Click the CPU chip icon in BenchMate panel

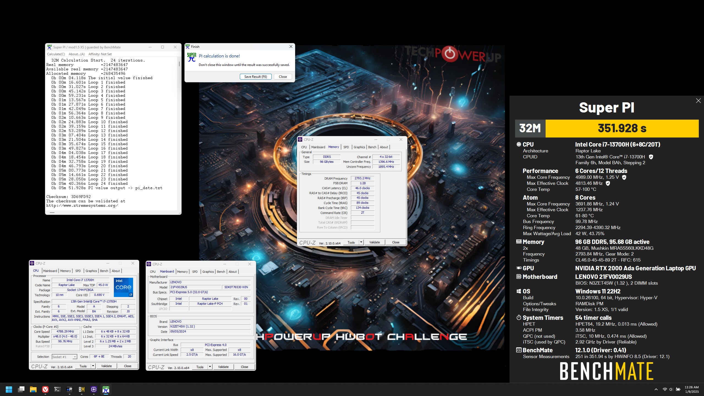tap(519, 144)
